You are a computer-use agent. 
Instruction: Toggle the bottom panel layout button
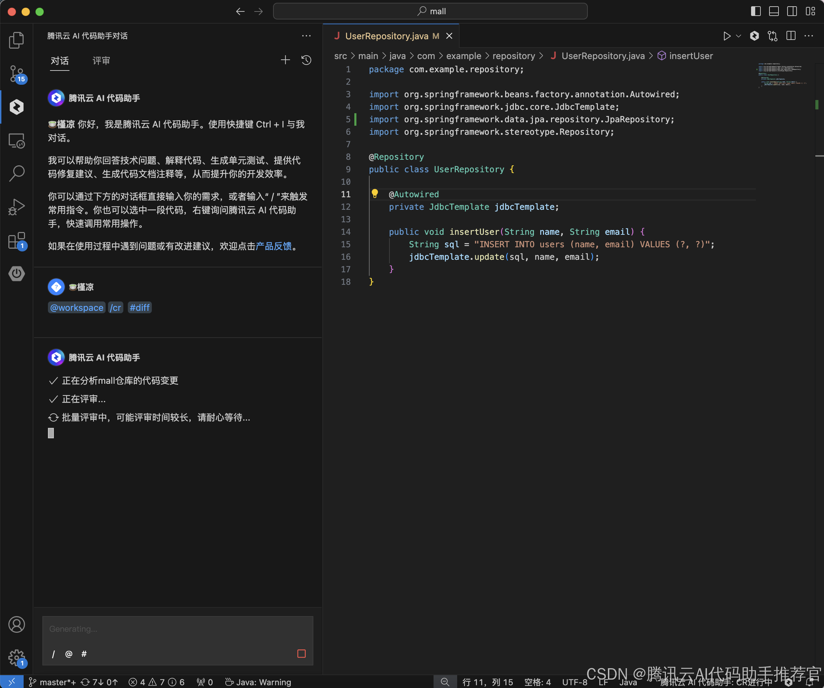click(774, 11)
